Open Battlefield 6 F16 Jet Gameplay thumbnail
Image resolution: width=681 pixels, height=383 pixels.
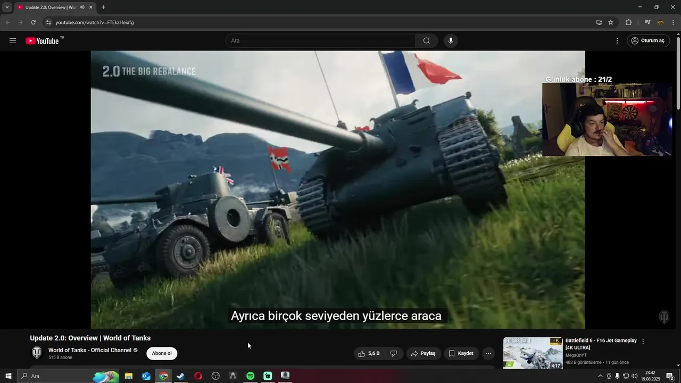pos(533,353)
